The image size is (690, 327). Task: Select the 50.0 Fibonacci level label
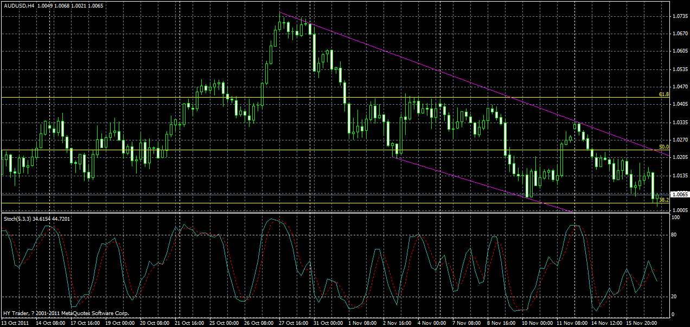click(663, 146)
